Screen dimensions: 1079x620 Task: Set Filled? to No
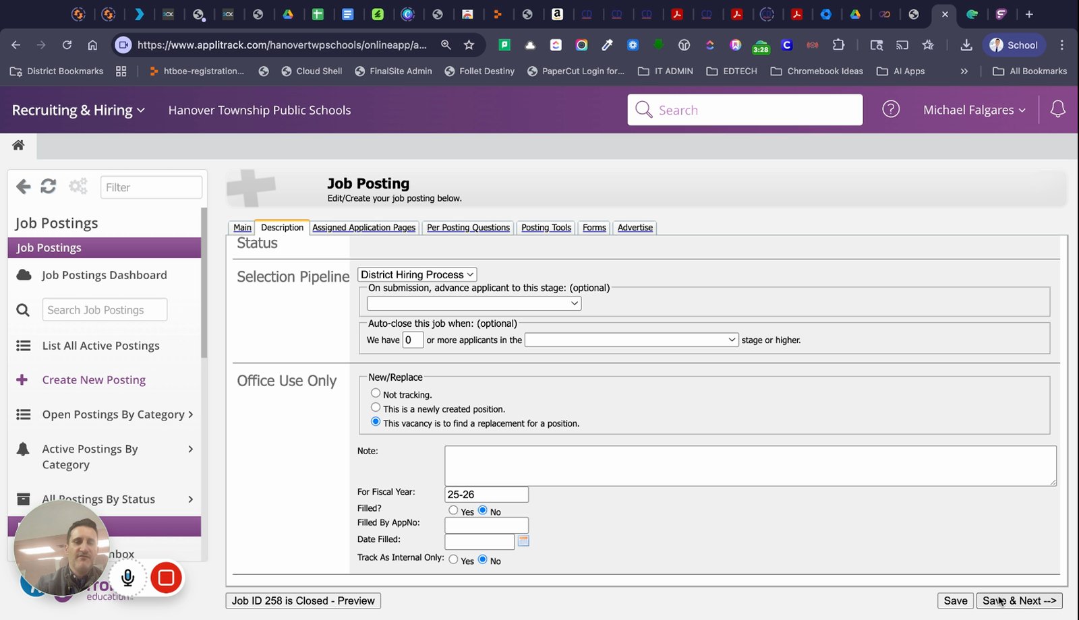[482, 510]
